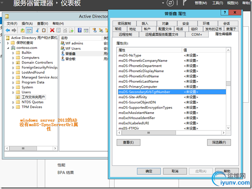Open the Server Manager breadcrumb dropdown arrow

pyautogui.click(x=163, y=3)
